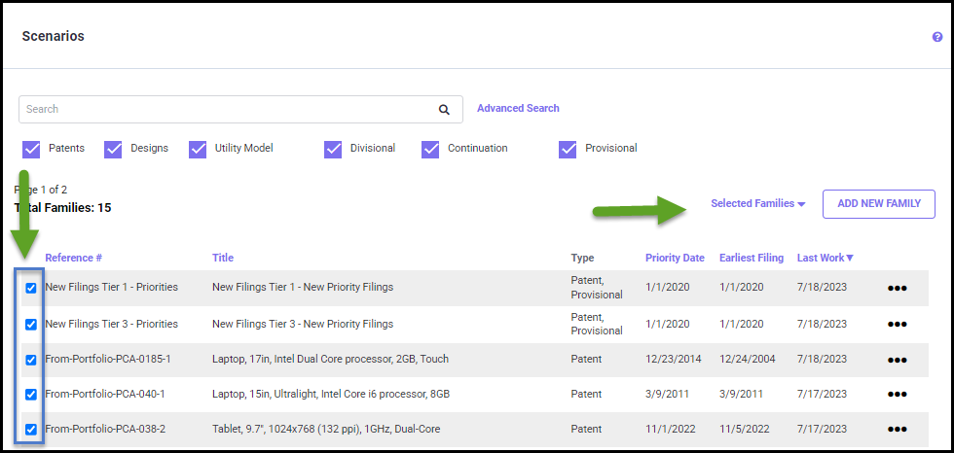
Task: Click the ADD NEW FAMILY button
Action: point(878,204)
